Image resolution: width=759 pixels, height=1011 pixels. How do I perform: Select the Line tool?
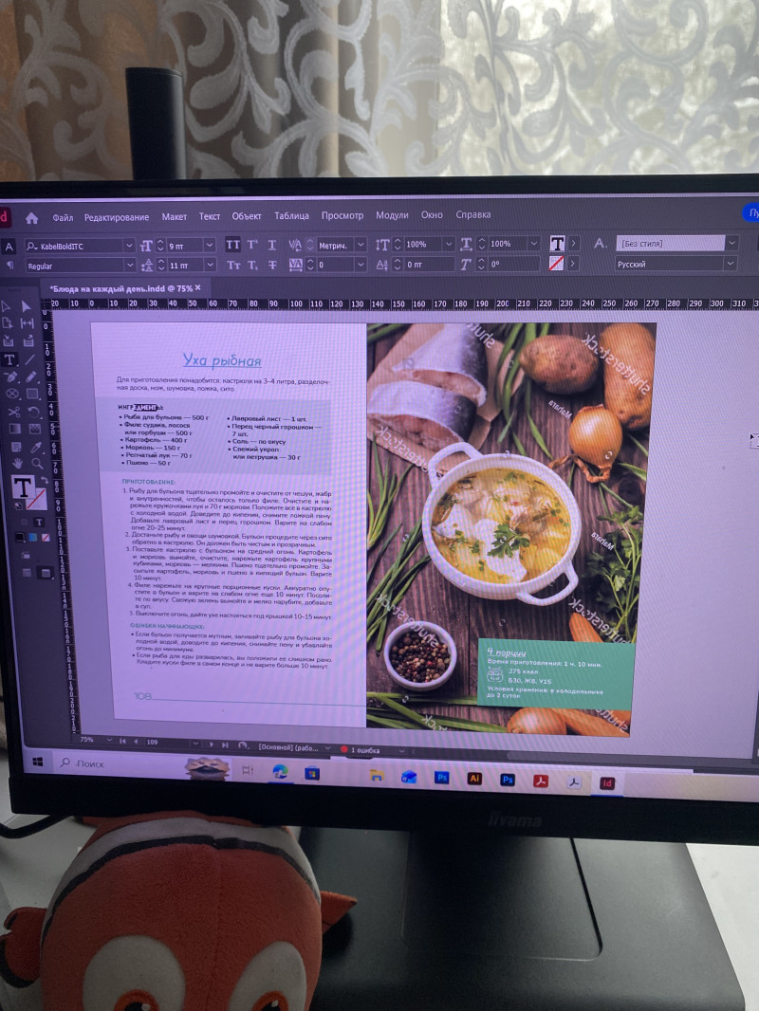pos(30,360)
